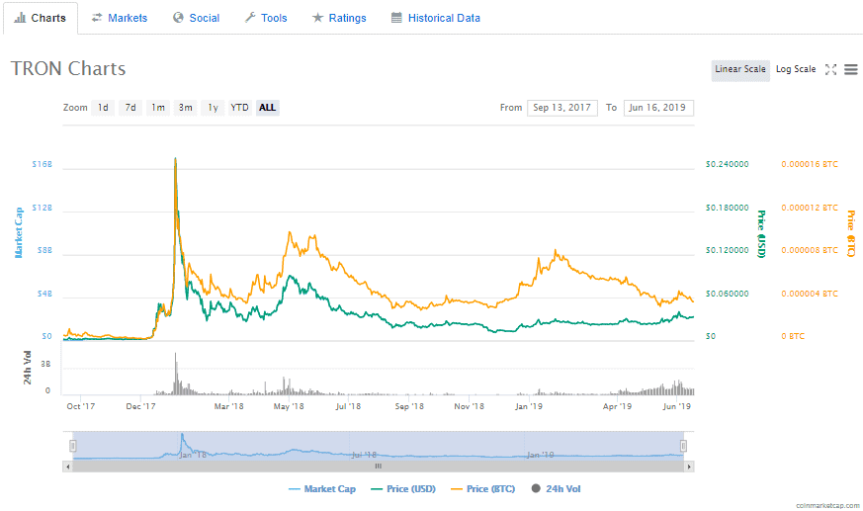Click the globe icon beside Social
The width and height of the screenshot is (863, 511).
(178, 18)
